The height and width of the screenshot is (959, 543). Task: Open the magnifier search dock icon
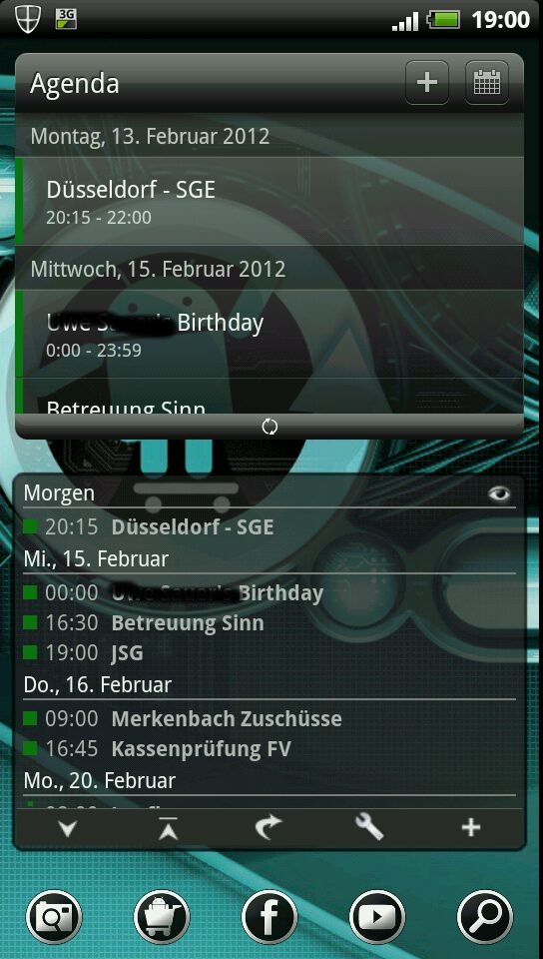point(485,917)
